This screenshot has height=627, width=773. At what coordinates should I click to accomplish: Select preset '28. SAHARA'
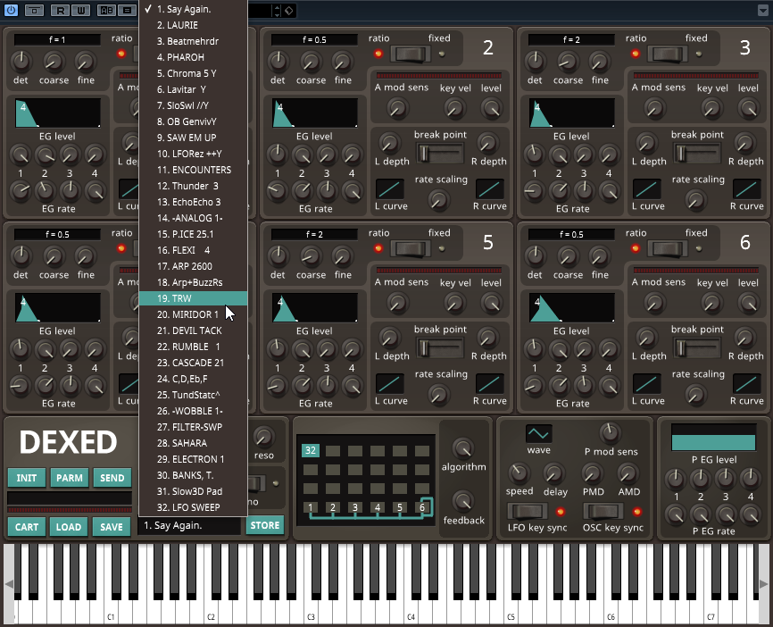coord(193,443)
